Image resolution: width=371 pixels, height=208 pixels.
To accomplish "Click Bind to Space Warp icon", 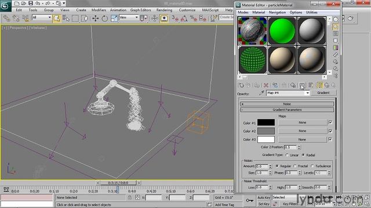I will point(25,18).
